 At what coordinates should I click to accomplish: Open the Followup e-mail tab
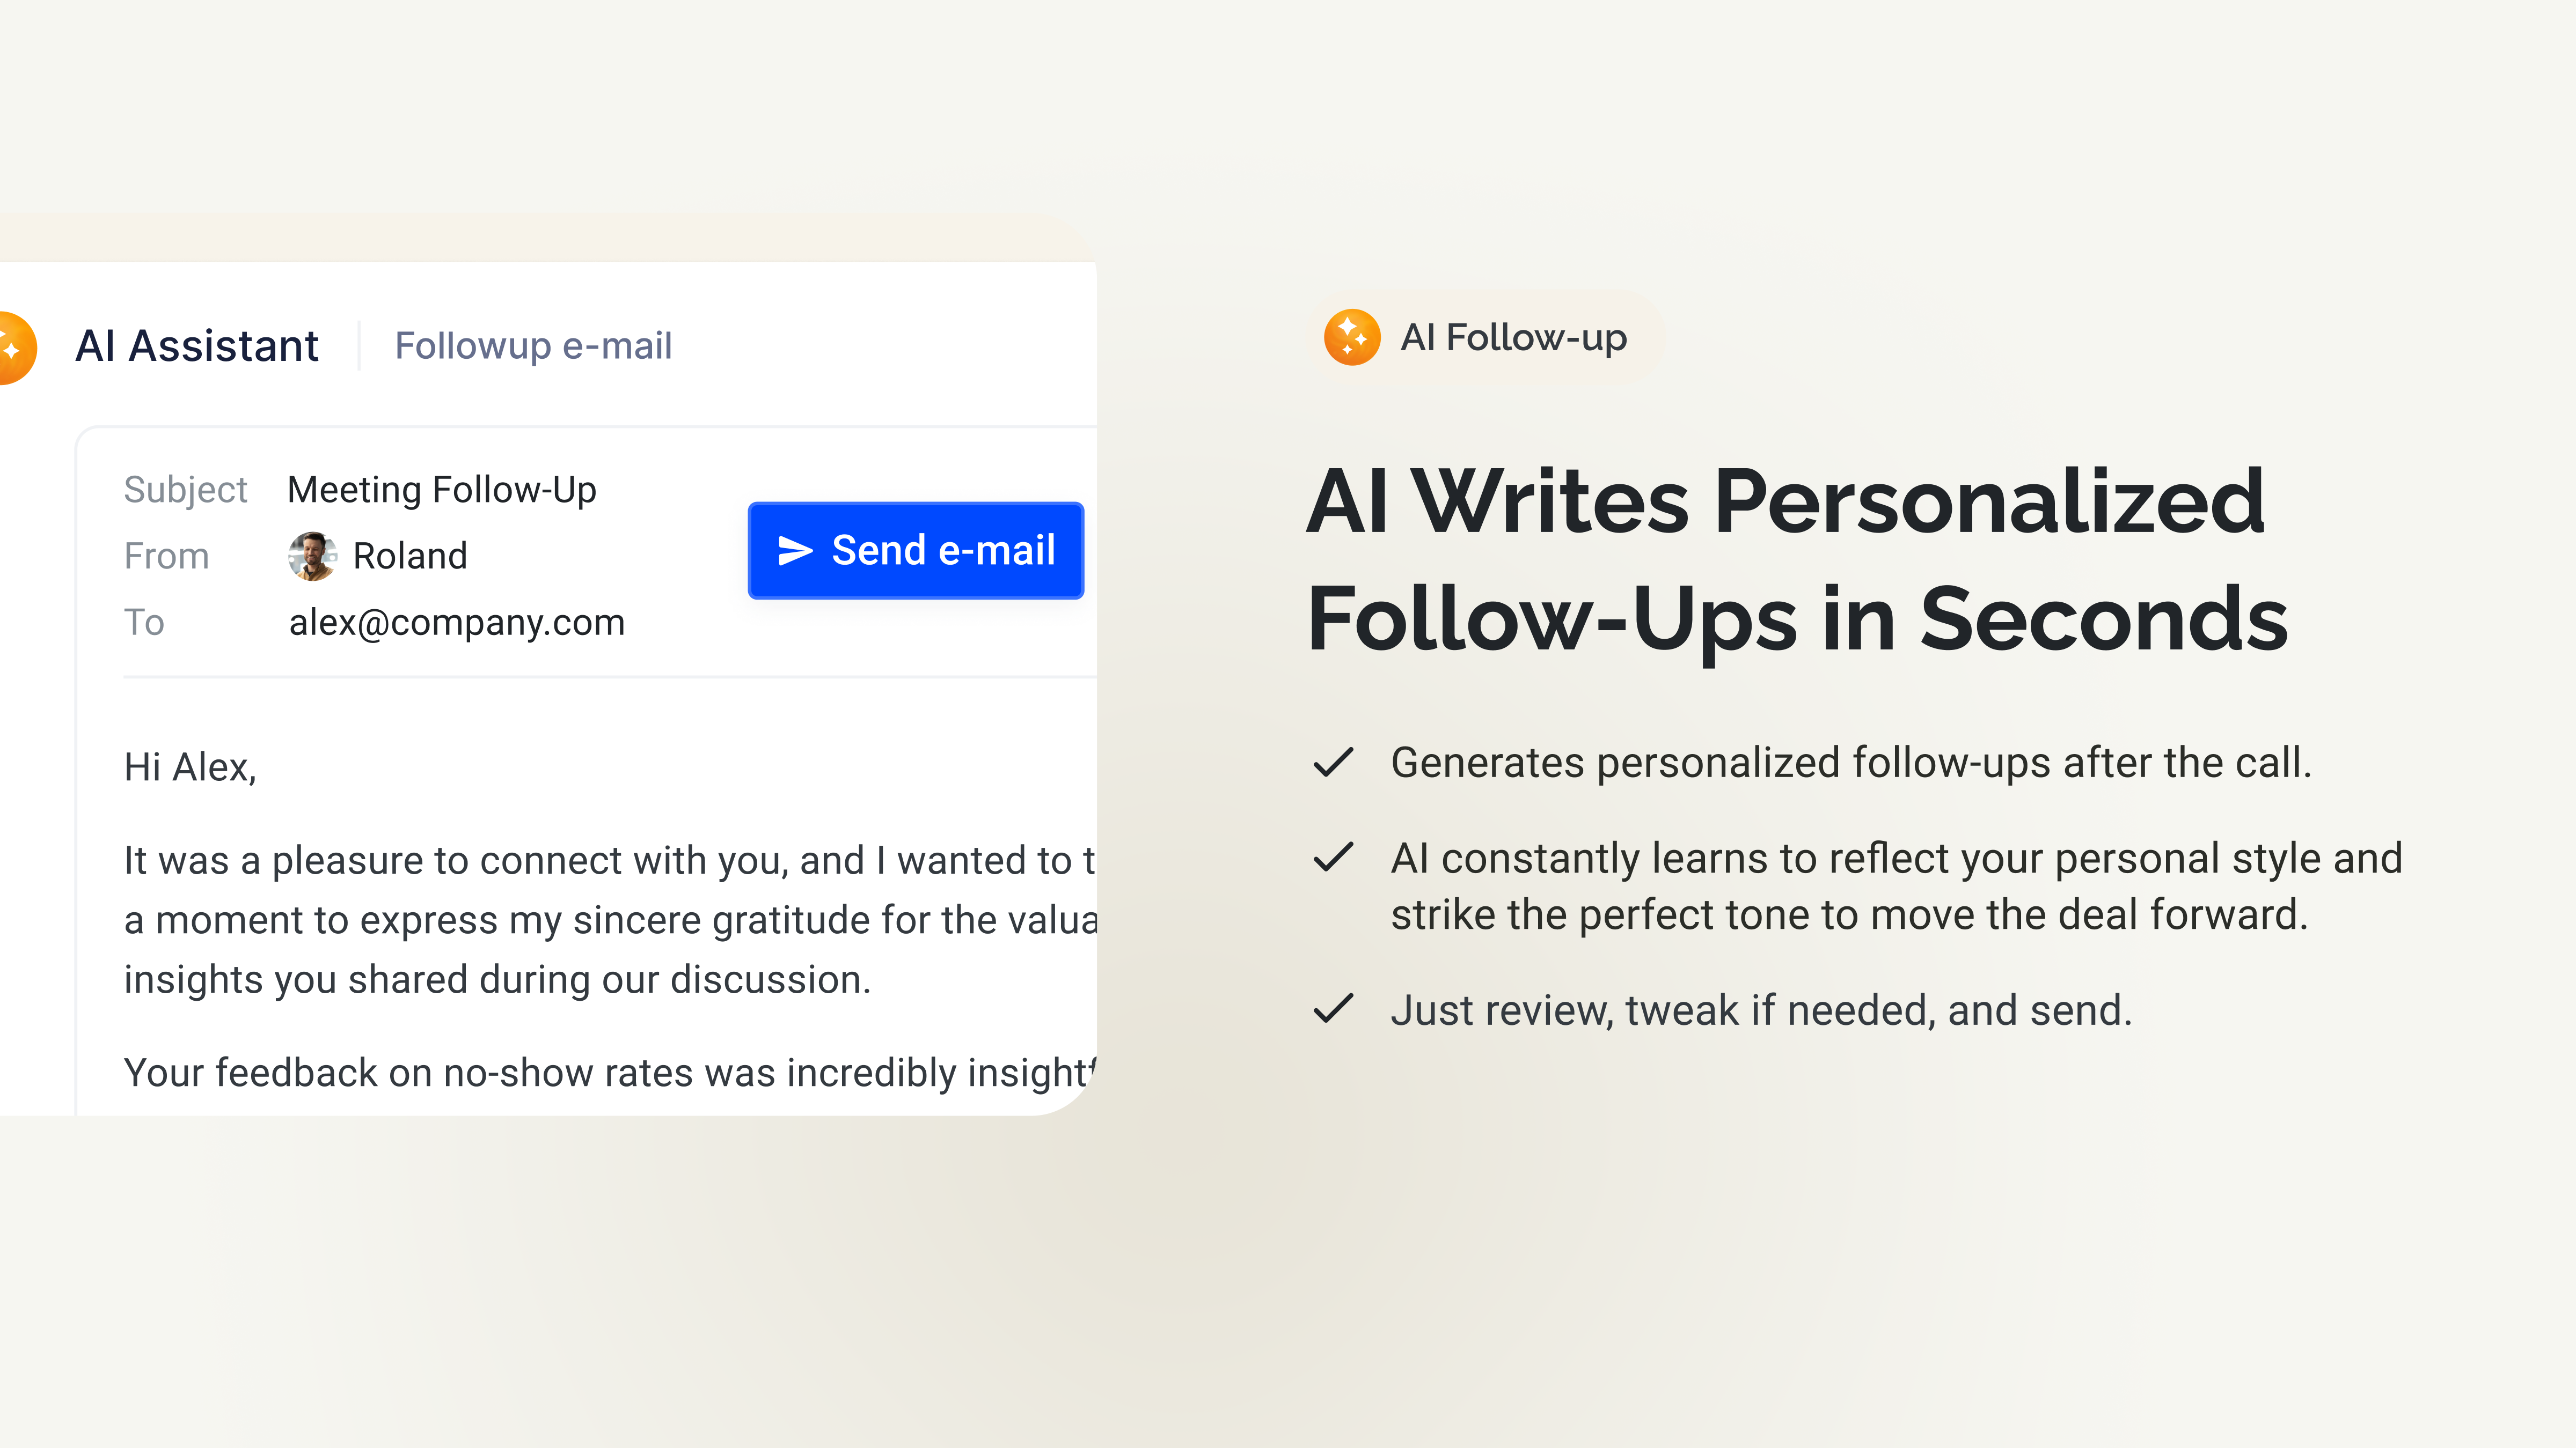point(533,346)
